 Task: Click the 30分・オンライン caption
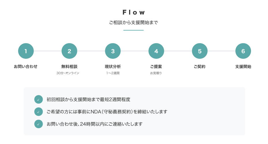tap(68, 73)
